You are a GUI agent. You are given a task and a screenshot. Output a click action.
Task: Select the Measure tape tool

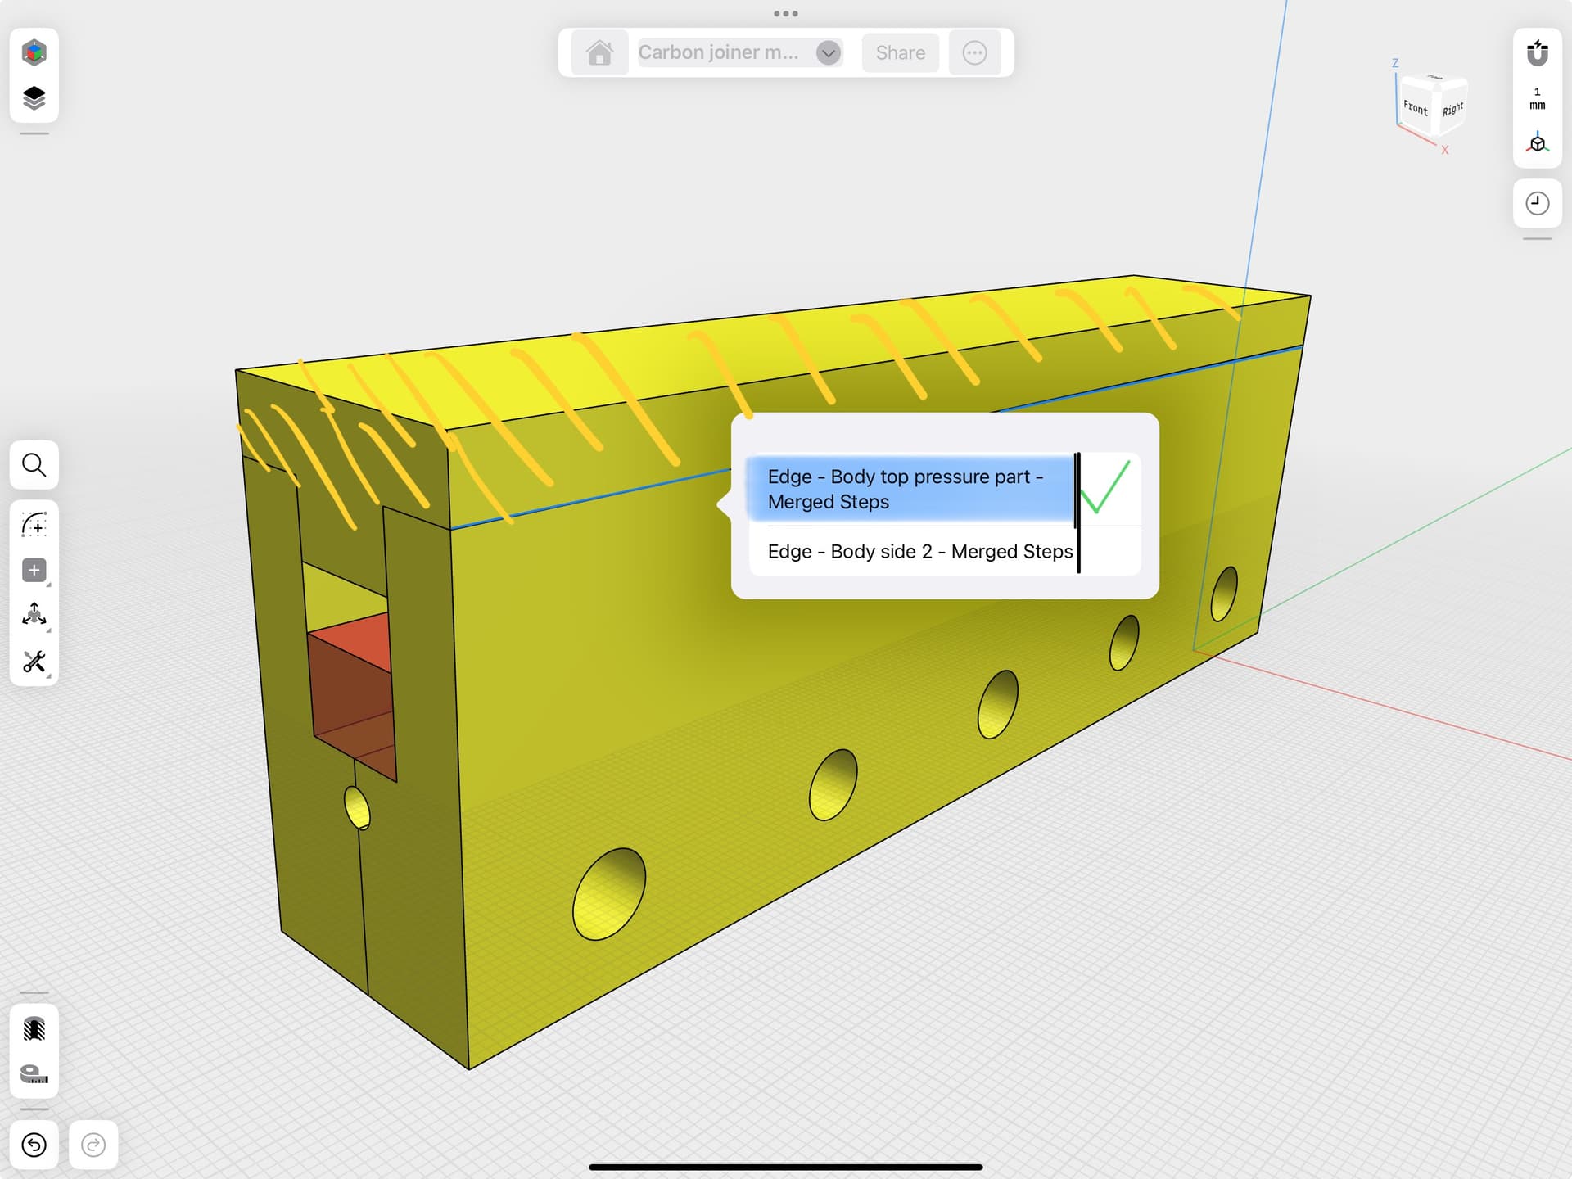point(34,1073)
